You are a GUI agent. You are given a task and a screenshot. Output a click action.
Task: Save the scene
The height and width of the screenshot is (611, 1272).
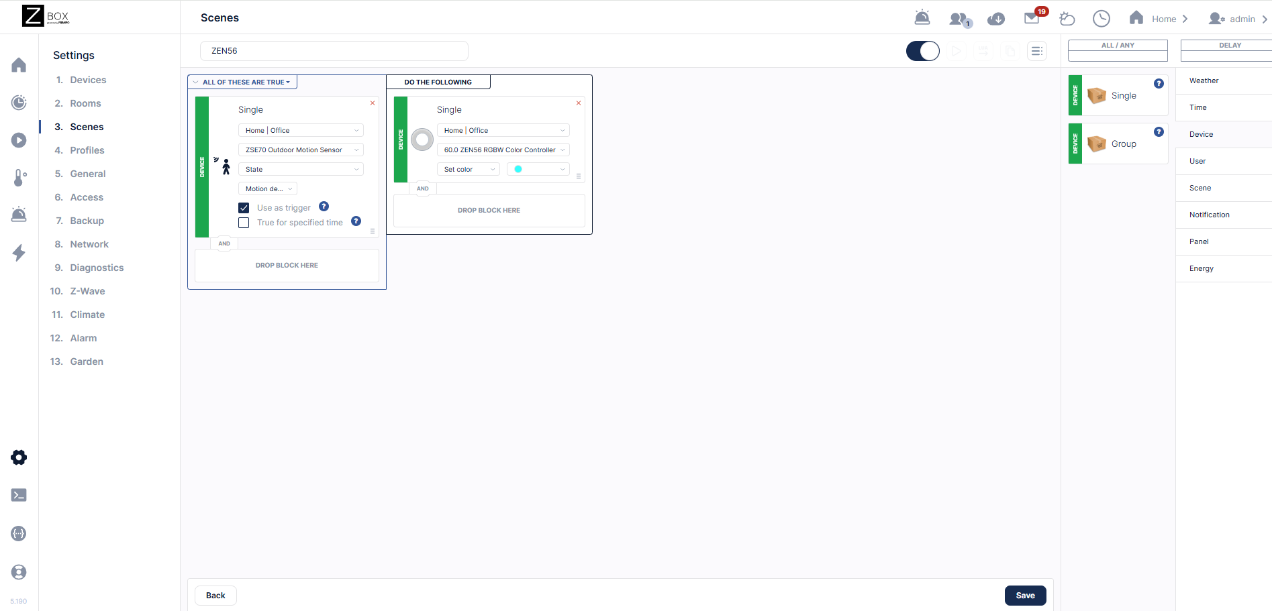(x=1025, y=596)
